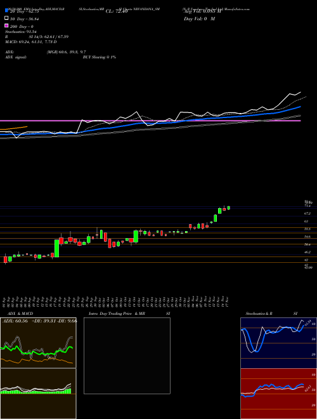Open the ADX indicator chart panel
317x419 pixels.
point(38,343)
